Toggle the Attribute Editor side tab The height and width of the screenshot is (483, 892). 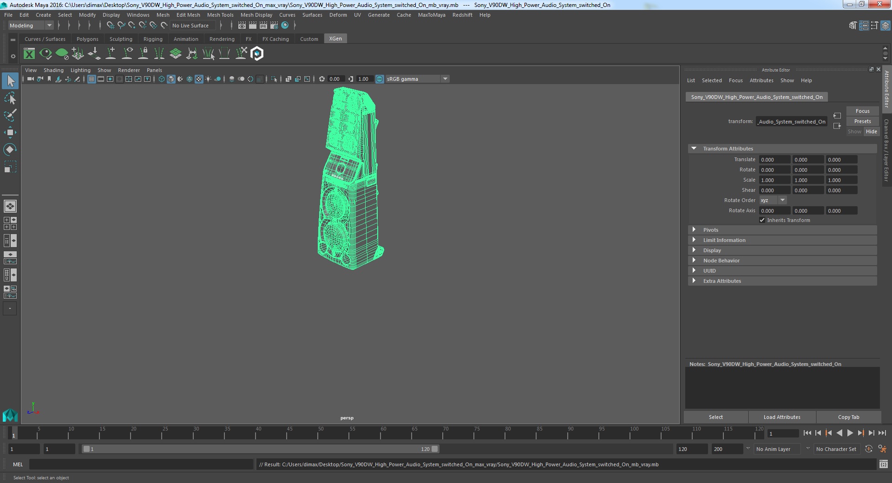(x=886, y=89)
